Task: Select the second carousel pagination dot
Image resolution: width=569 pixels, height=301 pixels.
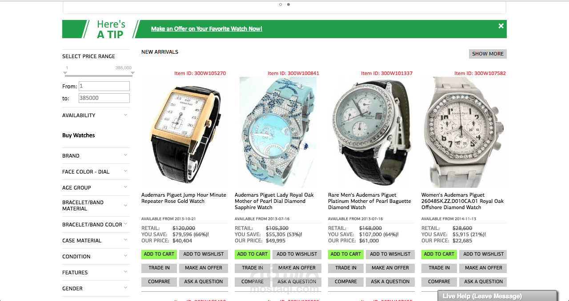Action: (x=289, y=4)
